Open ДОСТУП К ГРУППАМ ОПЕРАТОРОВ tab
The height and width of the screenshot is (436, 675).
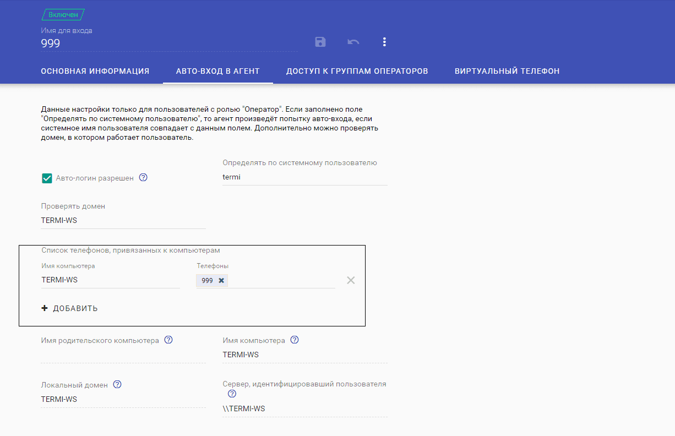pos(357,71)
